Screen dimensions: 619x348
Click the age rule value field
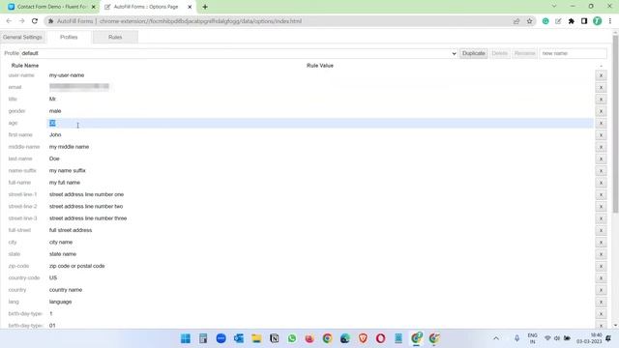320,123
